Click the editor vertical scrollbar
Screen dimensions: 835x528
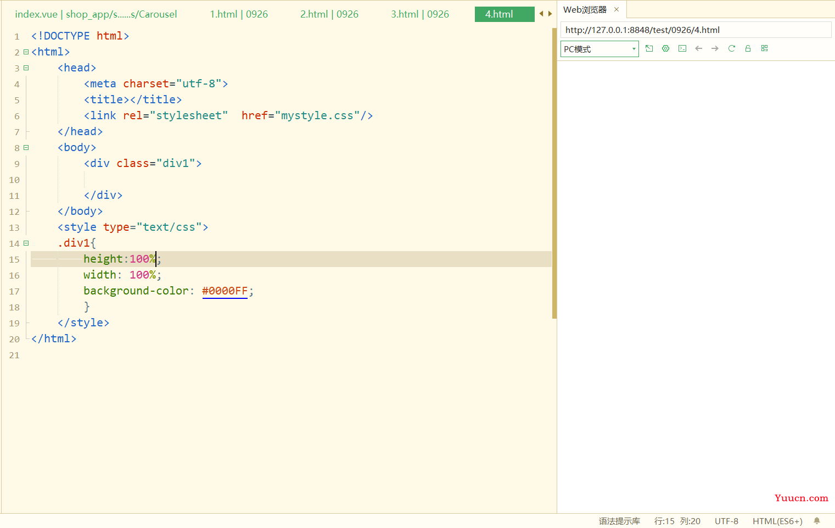point(554,173)
